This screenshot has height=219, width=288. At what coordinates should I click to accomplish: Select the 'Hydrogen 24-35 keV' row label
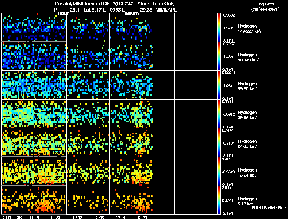click(247, 144)
